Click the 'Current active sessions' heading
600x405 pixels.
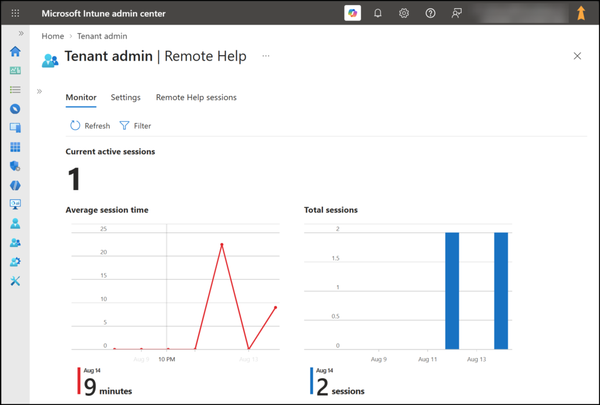(x=110, y=152)
